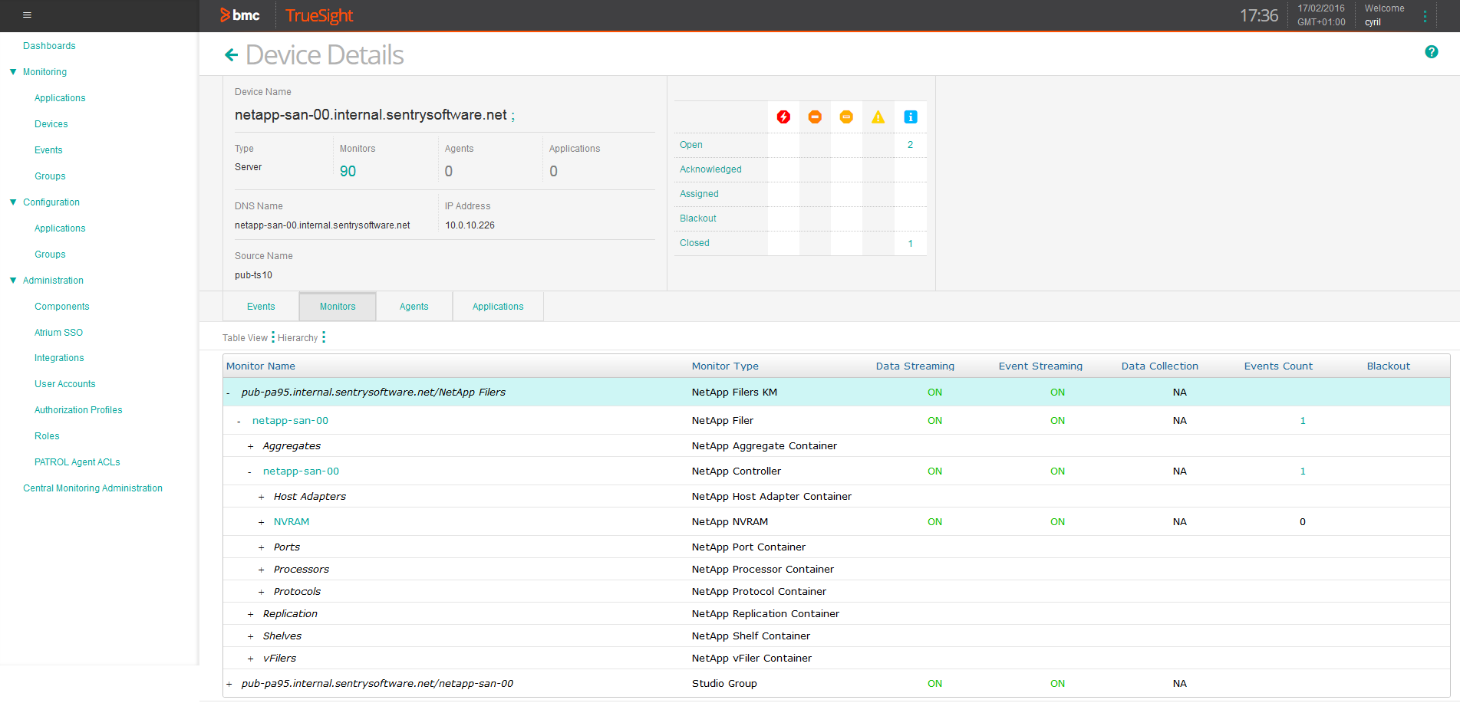
Task: Open Monitoring Events in sidebar
Action: [x=48, y=150]
